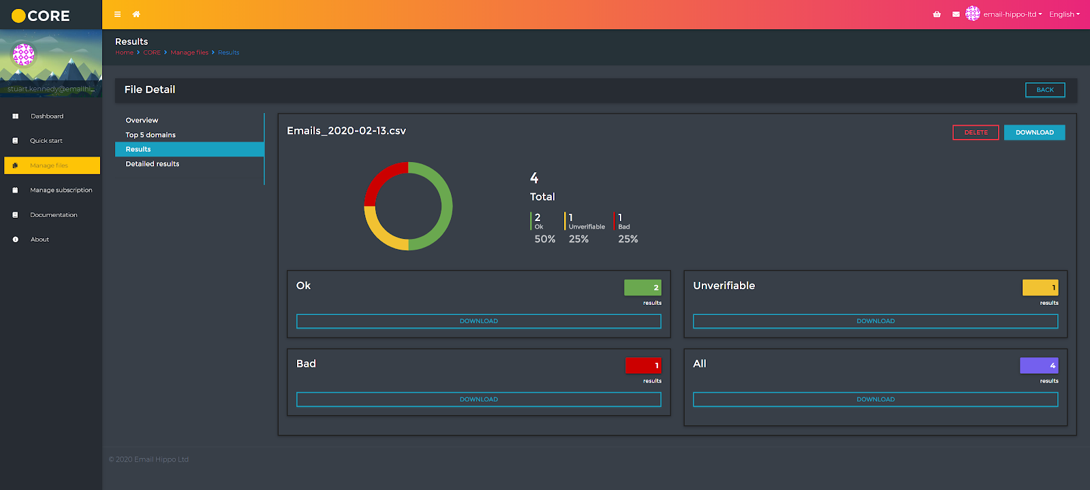Click the 2020 Email Hippo Ltd footer
1090x490 pixels.
149,459
